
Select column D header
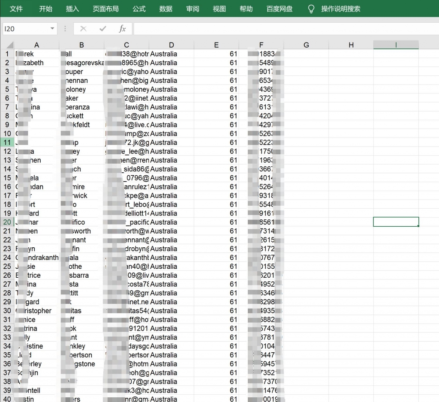[x=171, y=45]
